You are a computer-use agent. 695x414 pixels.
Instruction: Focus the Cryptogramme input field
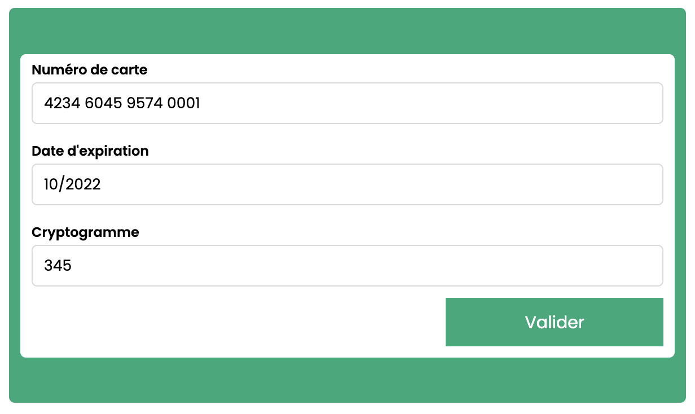(x=347, y=265)
